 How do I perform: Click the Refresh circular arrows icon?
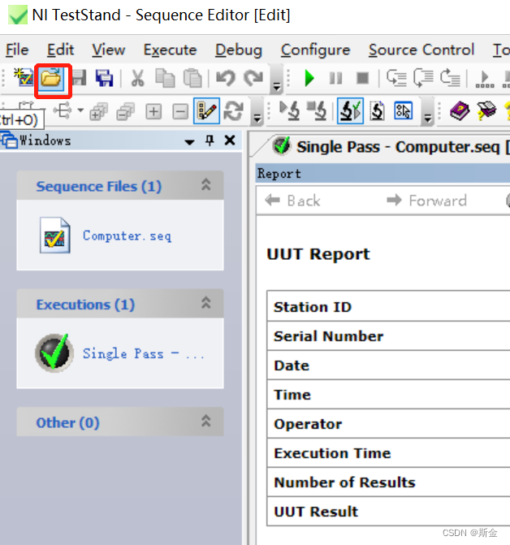point(233,111)
